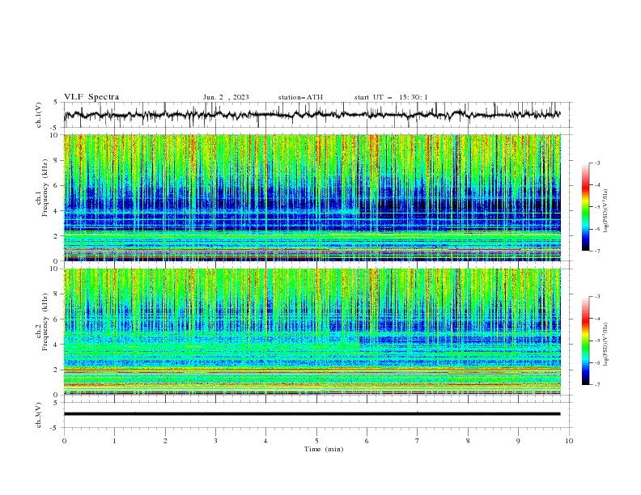Screen dimensions: 641x495
Task: Click time axis tick label "2"
Action: (165, 441)
